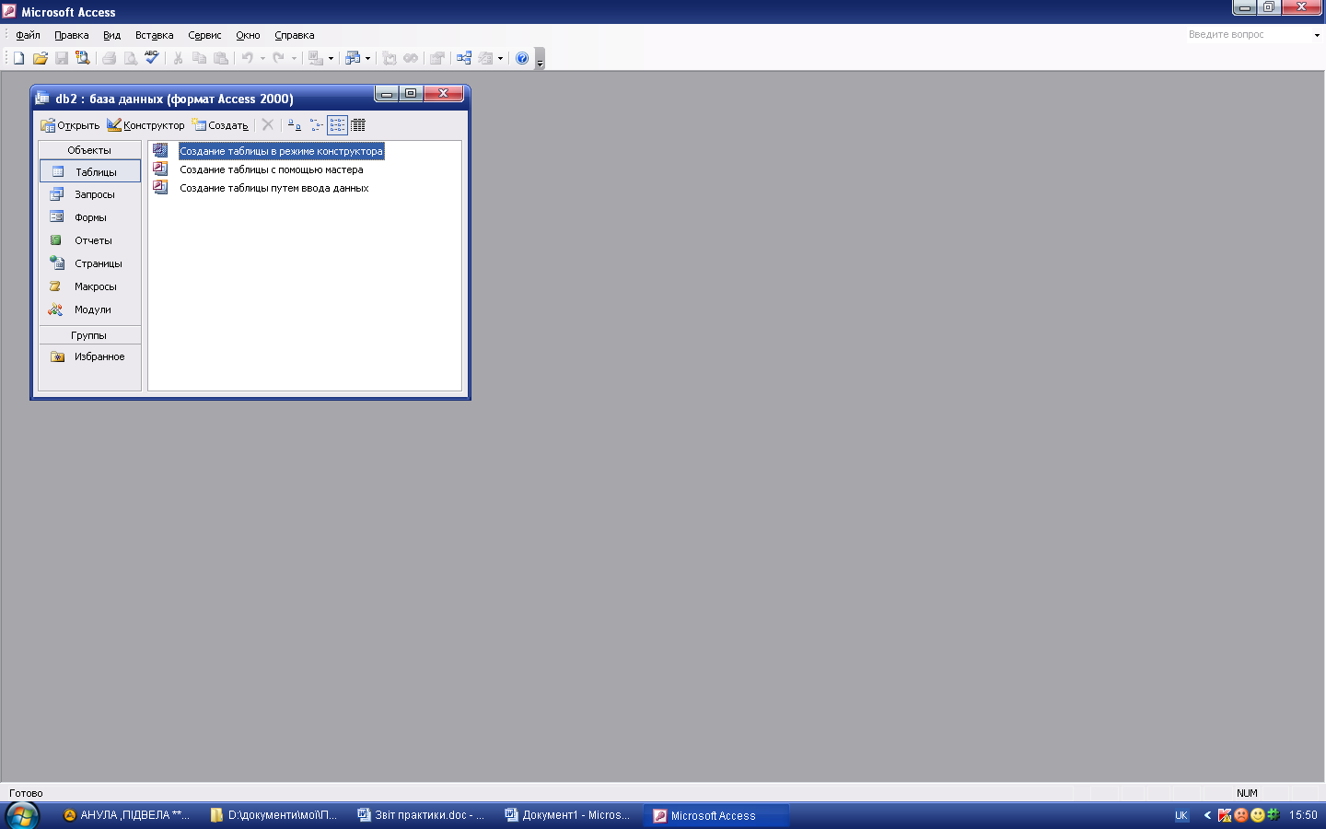The image size is (1326, 829).
Task: Click the Конструктор button
Action: [x=145, y=124]
